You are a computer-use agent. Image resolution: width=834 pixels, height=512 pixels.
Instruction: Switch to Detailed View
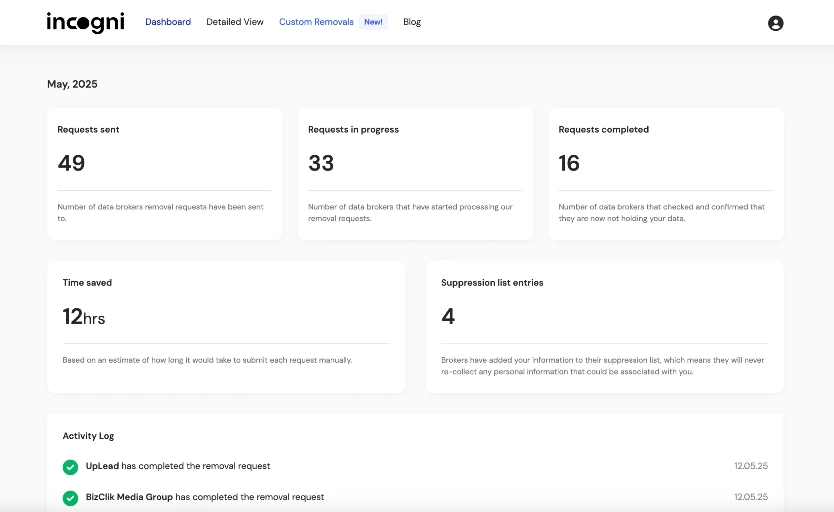235,22
